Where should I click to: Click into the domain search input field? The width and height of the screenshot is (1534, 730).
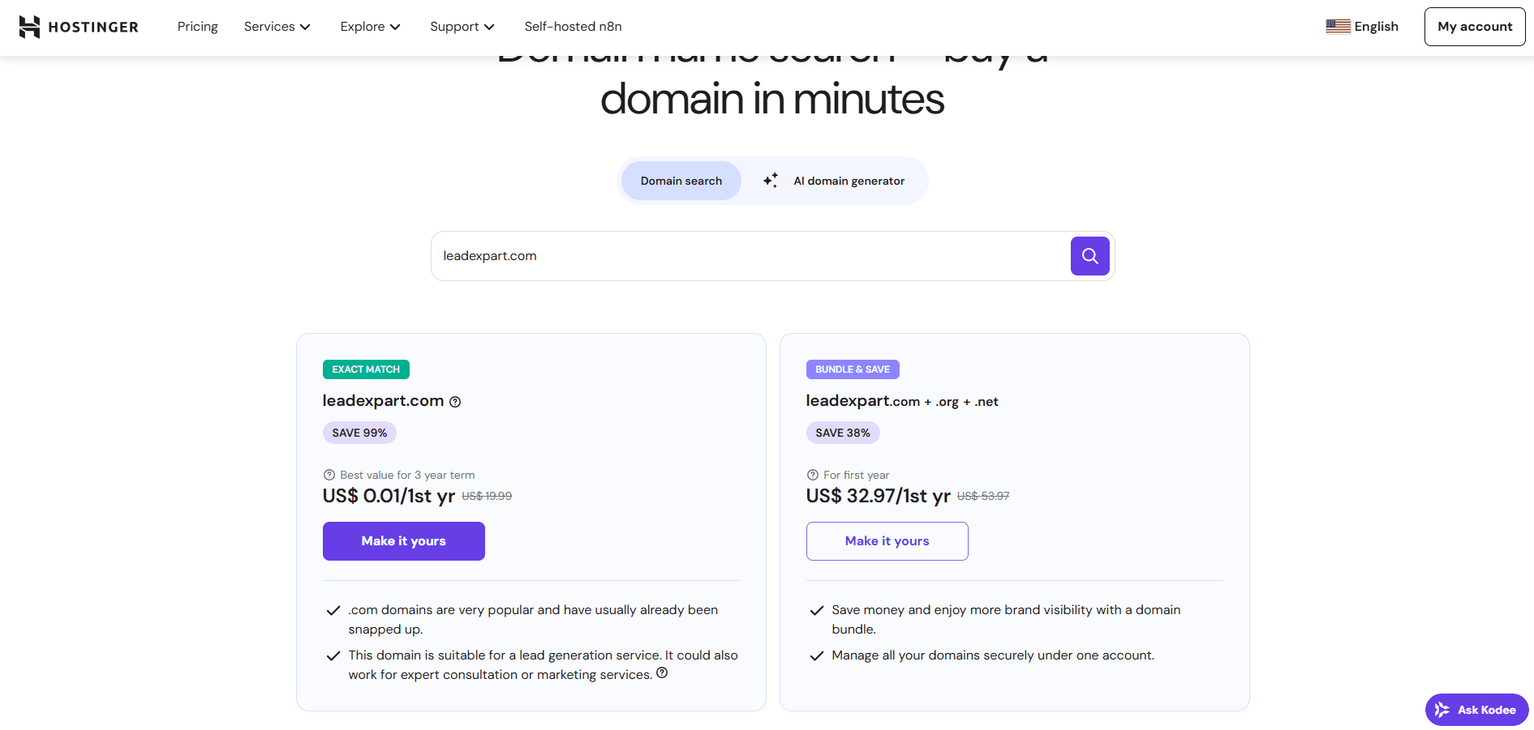coord(746,256)
